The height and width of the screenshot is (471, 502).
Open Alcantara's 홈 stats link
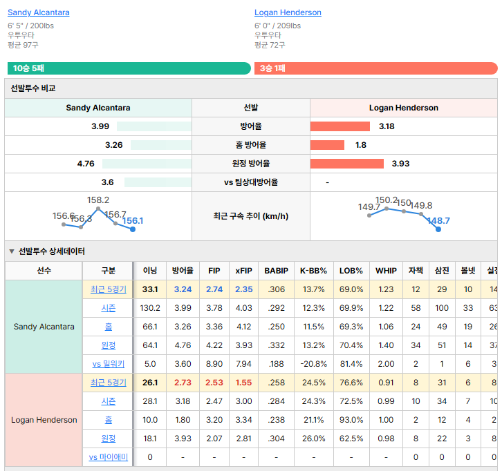tap(108, 327)
